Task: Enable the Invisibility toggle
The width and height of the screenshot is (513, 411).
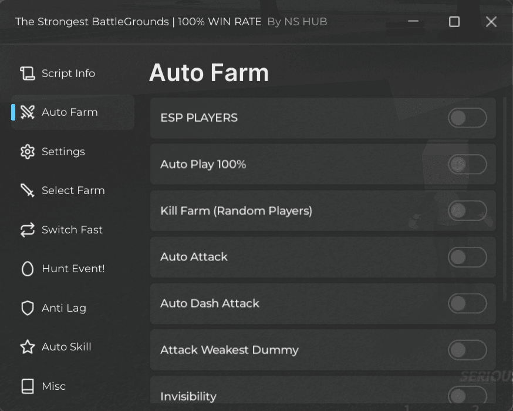Action: coord(467,396)
